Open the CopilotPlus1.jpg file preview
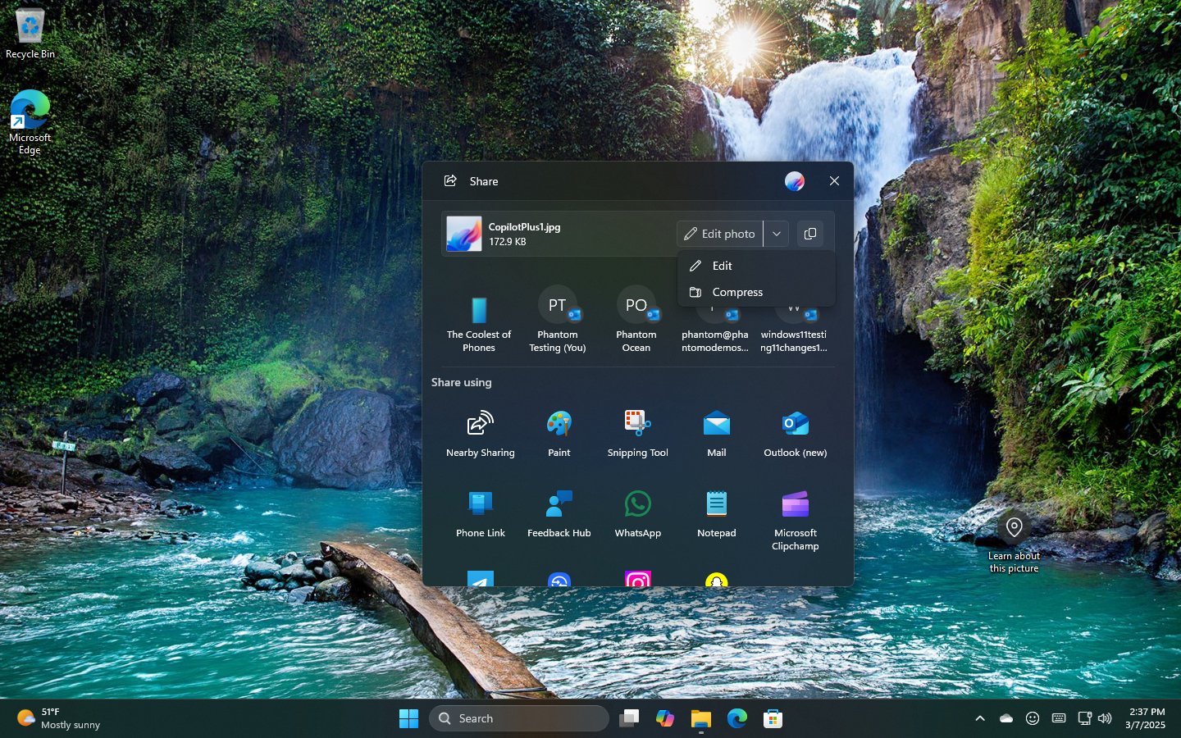Image resolution: width=1181 pixels, height=738 pixels. pos(464,234)
